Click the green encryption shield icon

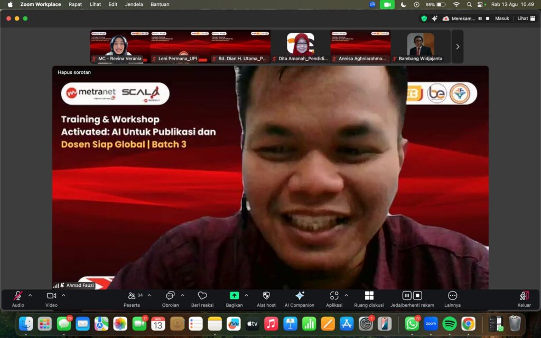[x=424, y=18]
